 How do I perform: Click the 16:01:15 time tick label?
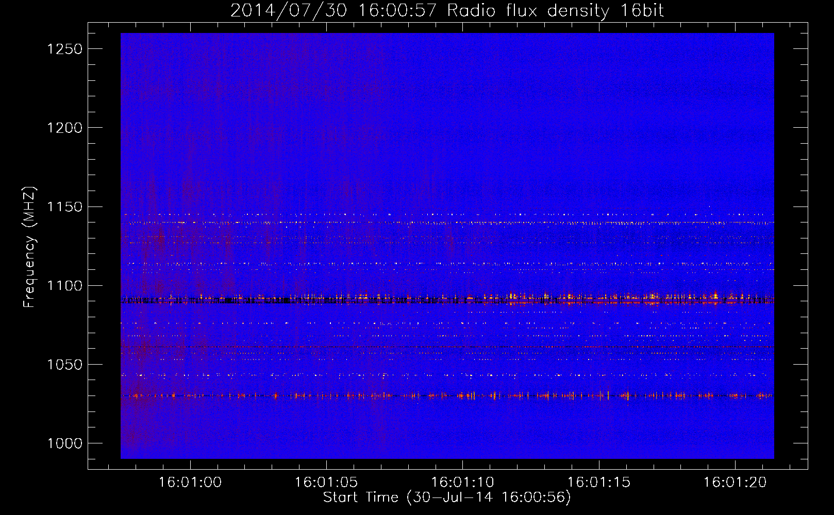pos(599,482)
